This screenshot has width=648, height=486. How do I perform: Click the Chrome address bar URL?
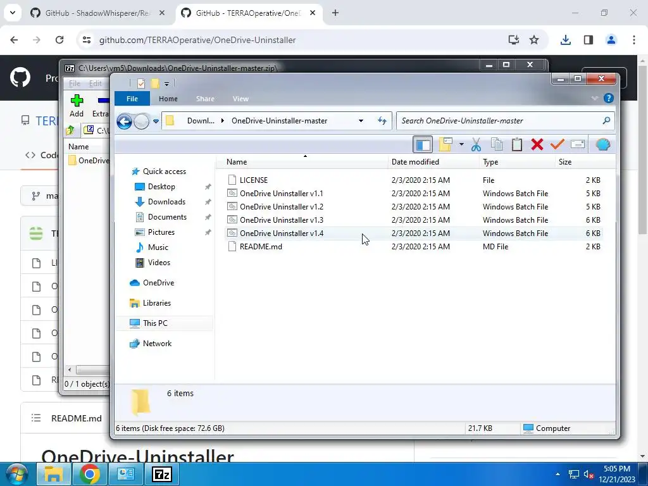[x=197, y=40]
